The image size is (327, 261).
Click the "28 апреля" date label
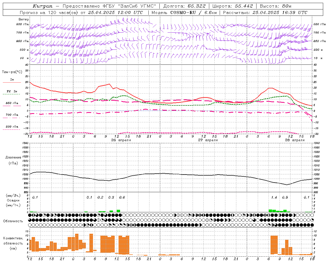click(x=295, y=140)
